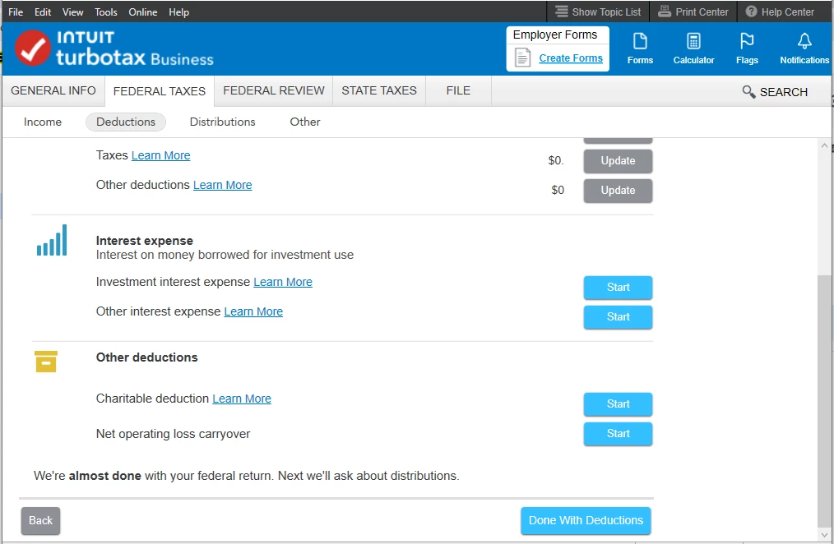Open the STATE TAXES tab

378,91
